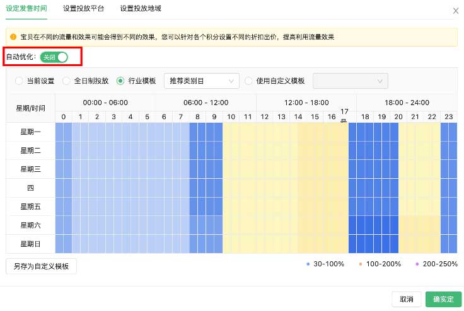Select the 星期三 cell under hour 14
464x311 pixels.
point(298,169)
